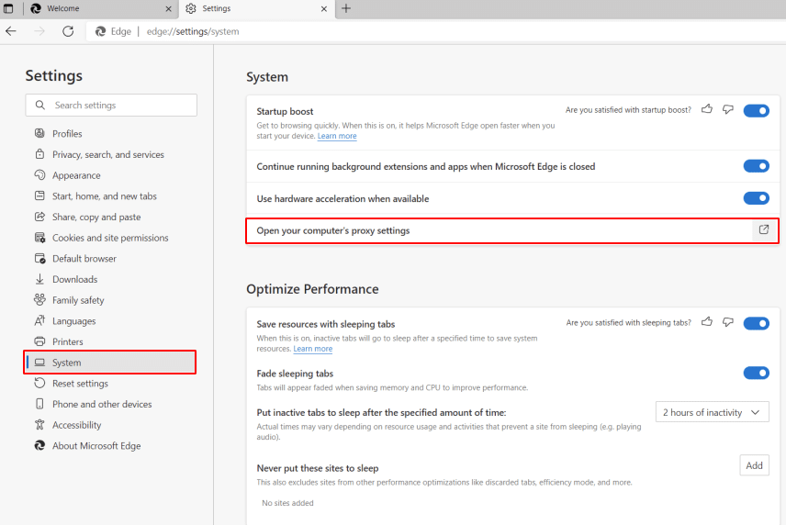Click the Add button for sites
This screenshot has width=786, height=525.
click(x=754, y=465)
